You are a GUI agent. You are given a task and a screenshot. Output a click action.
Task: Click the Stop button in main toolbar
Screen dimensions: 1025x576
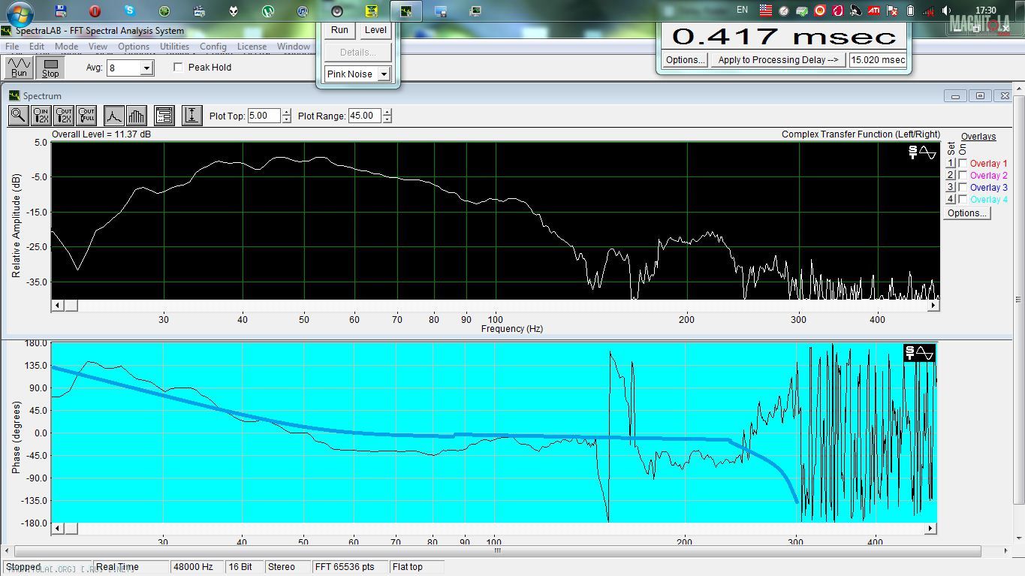50,67
